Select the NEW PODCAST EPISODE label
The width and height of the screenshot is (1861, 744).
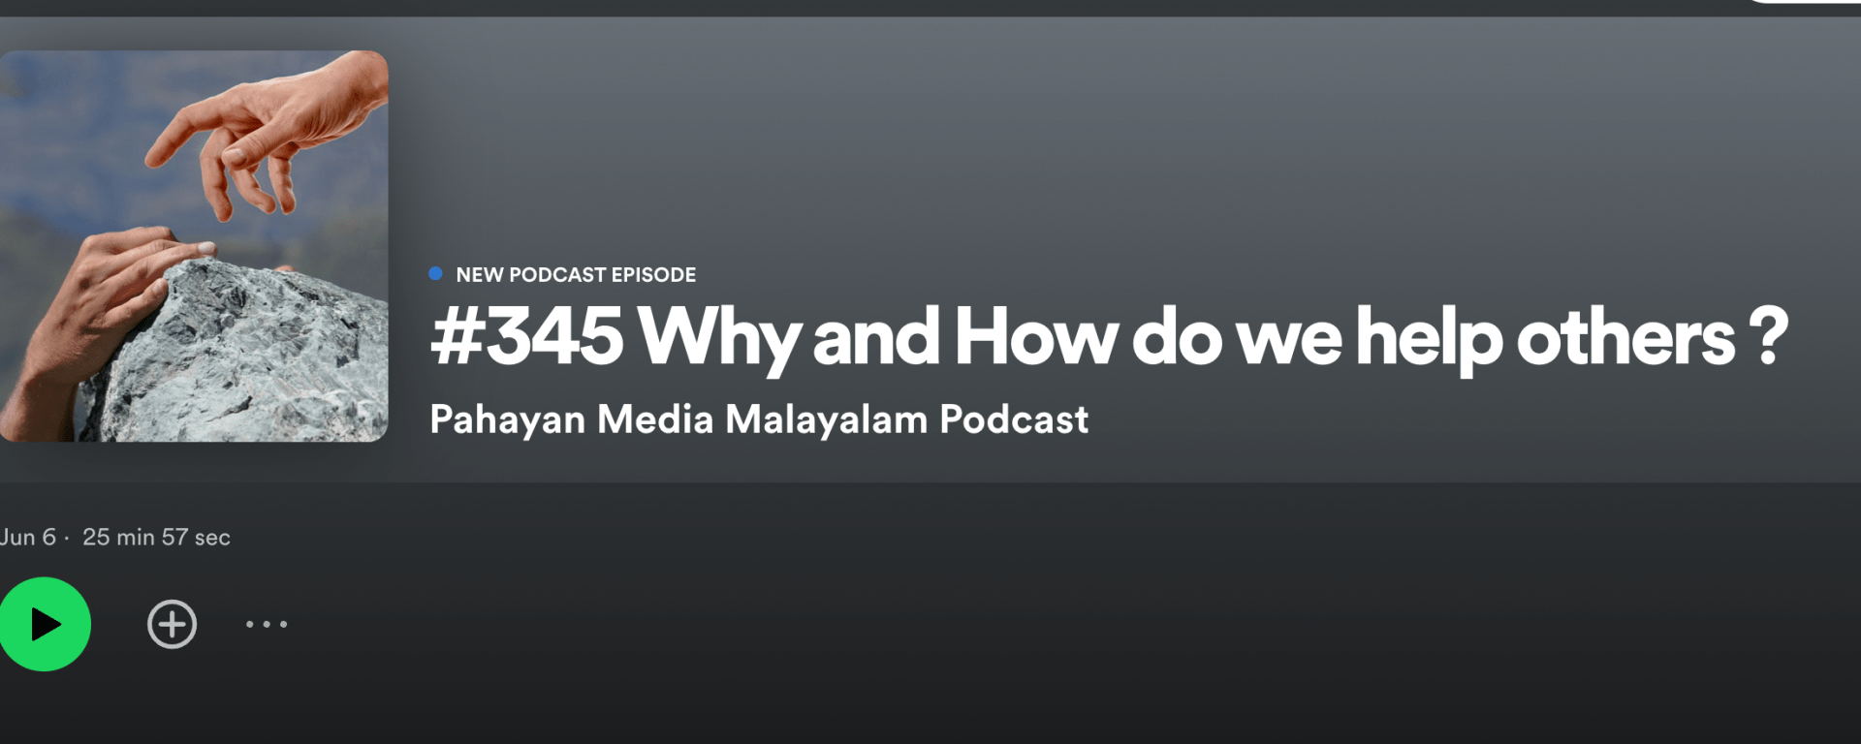pos(576,275)
